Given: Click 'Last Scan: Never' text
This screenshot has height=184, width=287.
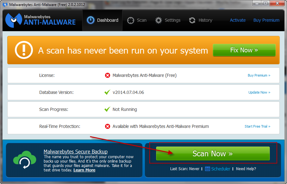Looking at the screenshot, I should (185, 169).
